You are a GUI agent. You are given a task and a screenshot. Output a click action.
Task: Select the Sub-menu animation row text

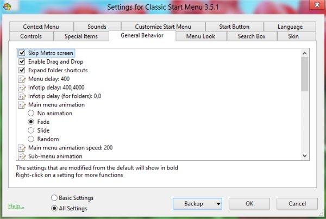click(55, 157)
